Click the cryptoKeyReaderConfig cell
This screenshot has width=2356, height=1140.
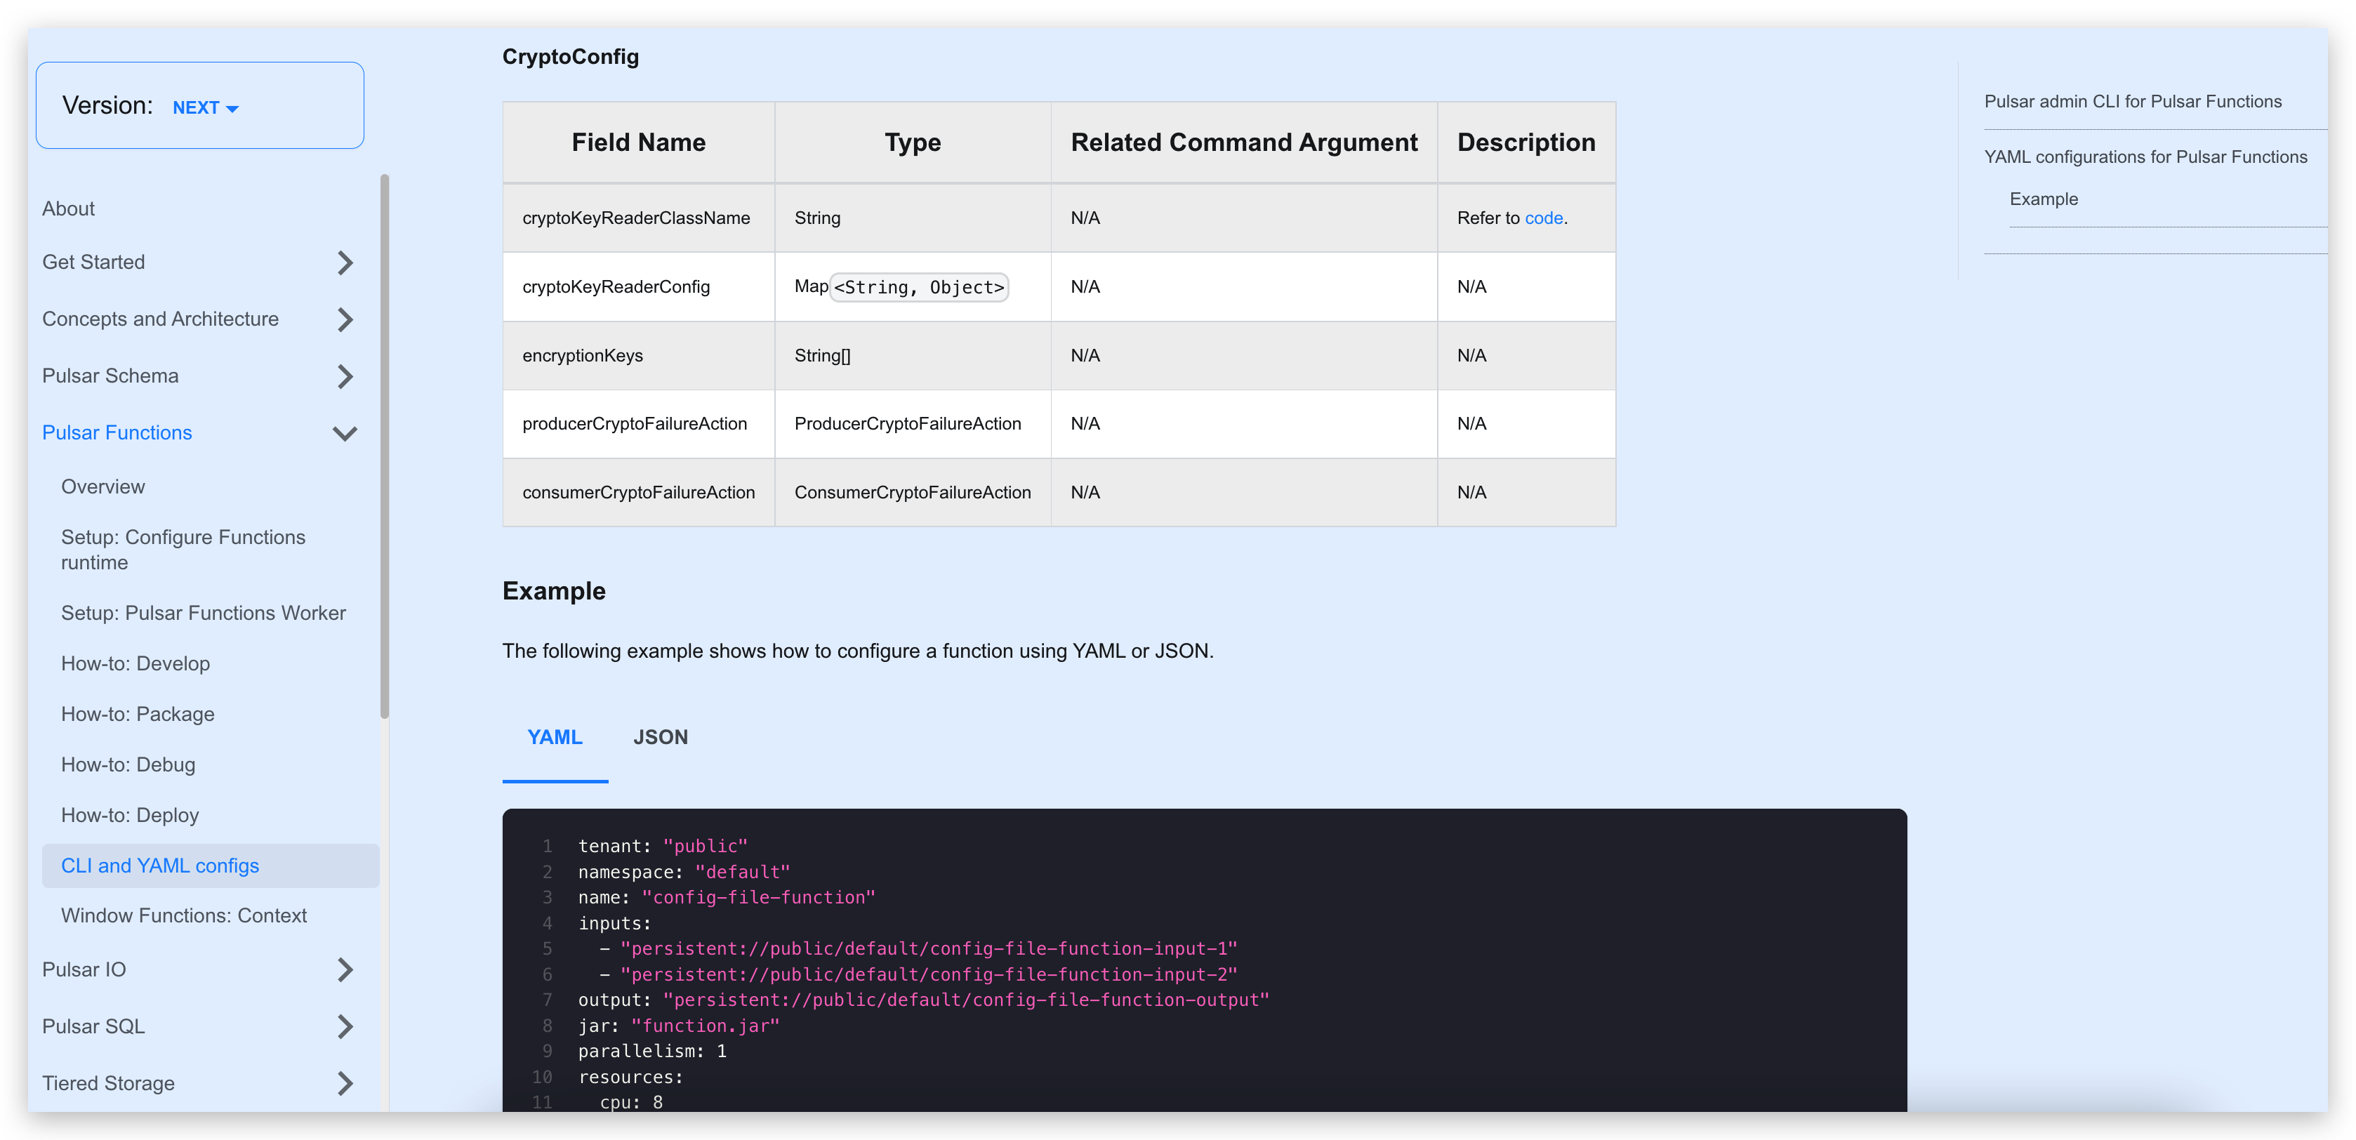coord(638,286)
